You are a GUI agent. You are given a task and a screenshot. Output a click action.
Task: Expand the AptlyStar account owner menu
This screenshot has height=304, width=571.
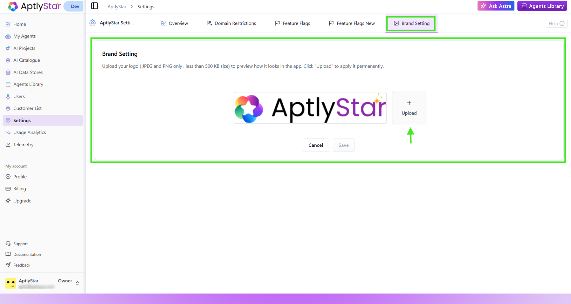click(x=77, y=283)
